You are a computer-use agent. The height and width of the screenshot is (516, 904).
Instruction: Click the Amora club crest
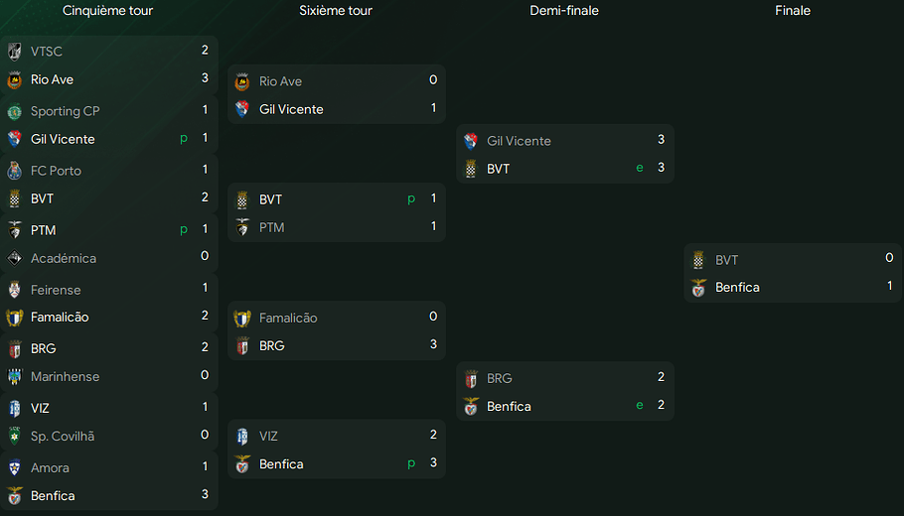15,468
